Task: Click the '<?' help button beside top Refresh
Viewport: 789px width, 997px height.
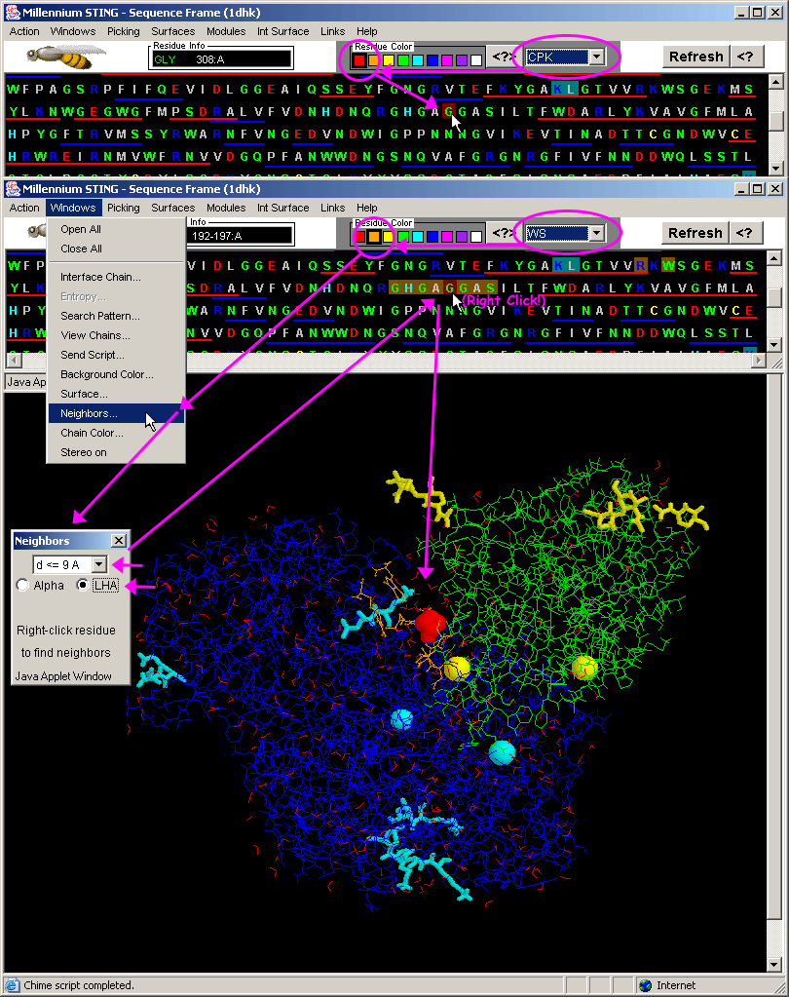Action: (746, 57)
